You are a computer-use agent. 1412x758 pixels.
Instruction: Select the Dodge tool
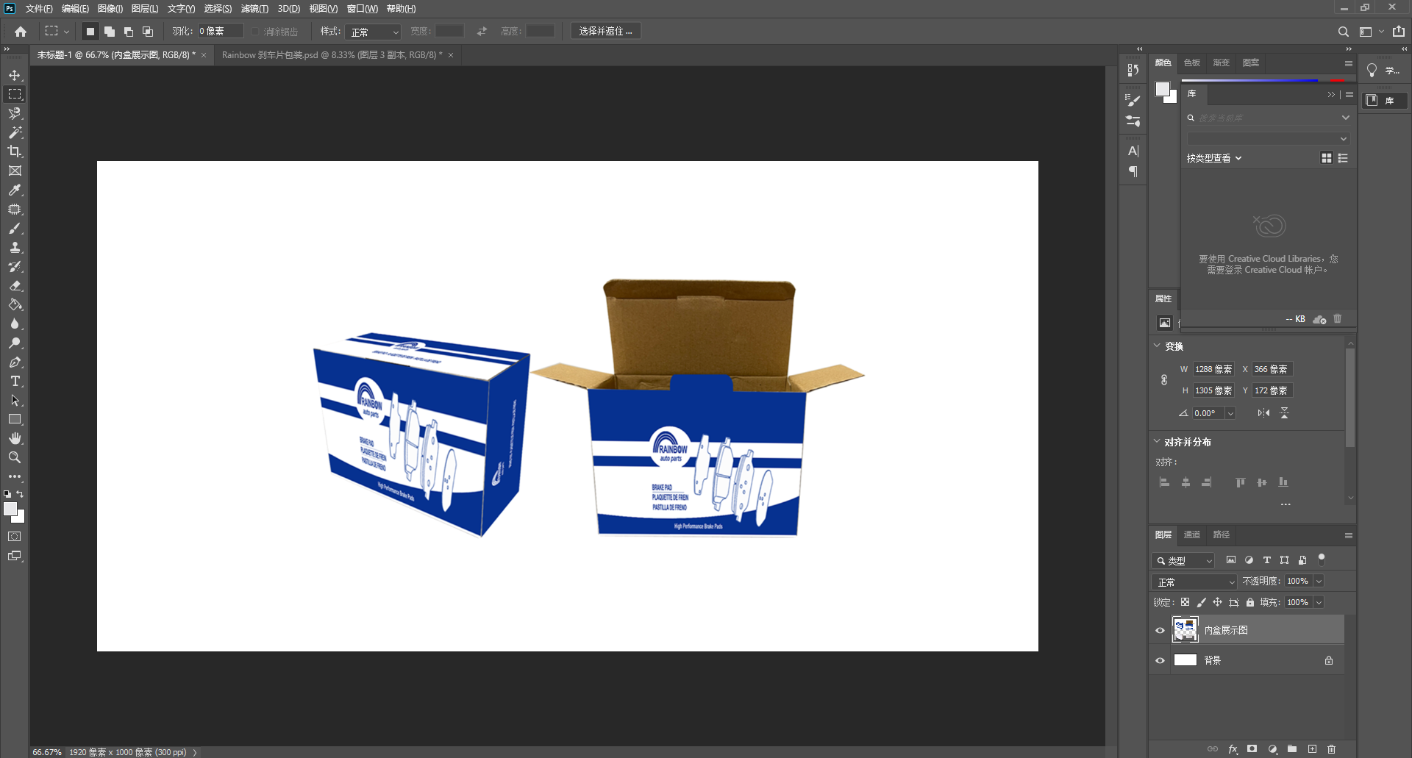coord(15,343)
